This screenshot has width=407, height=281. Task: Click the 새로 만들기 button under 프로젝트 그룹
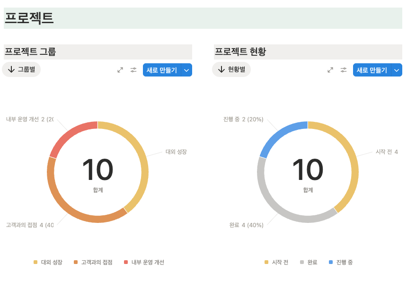[x=161, y=70]
